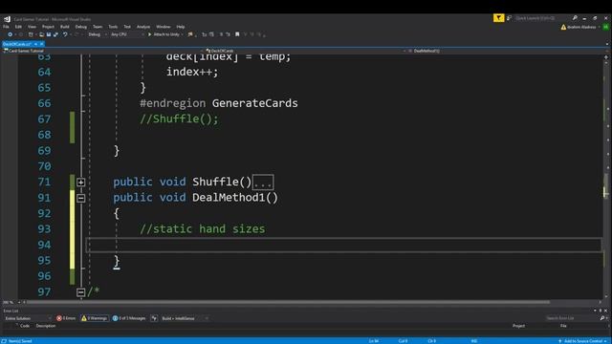Open the Edit menu
612x344 pixels.
tap(18, 27)
